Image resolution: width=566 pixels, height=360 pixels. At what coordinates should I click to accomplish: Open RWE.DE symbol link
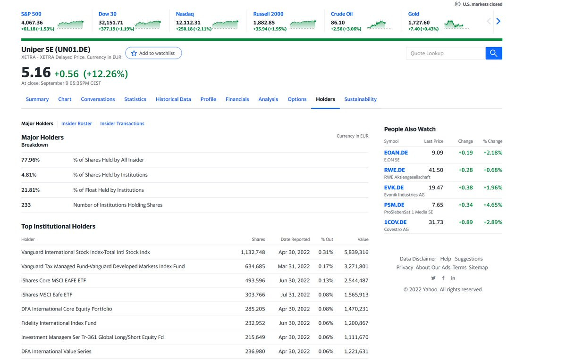click(x=395, y=170)
